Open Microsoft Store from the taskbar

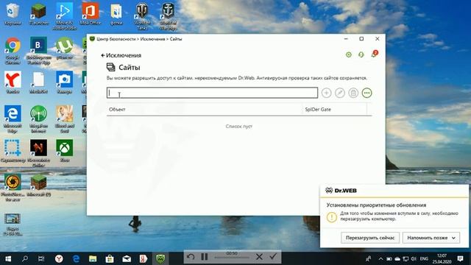[110, 258]
